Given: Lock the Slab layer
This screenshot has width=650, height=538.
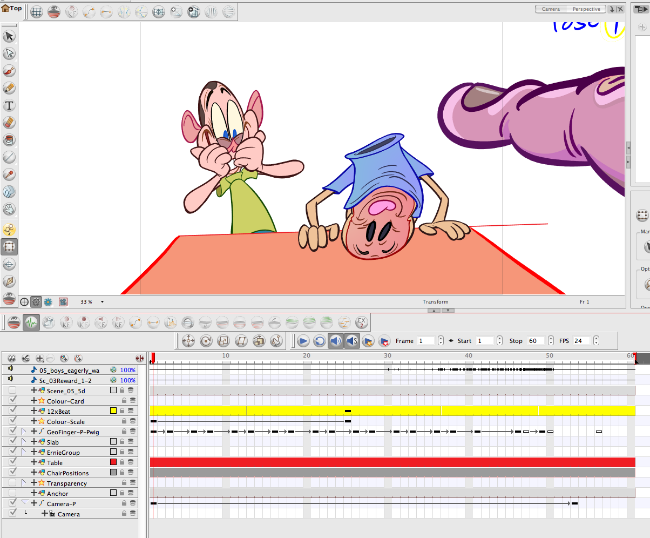Looking at the screenshot, I should click(x=123, y=442).
